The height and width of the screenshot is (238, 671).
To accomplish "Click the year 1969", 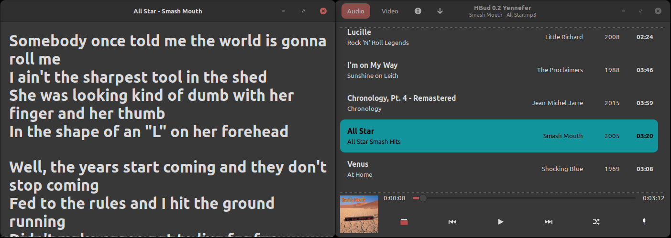I will pyautogui.click(x=612, y=169).
